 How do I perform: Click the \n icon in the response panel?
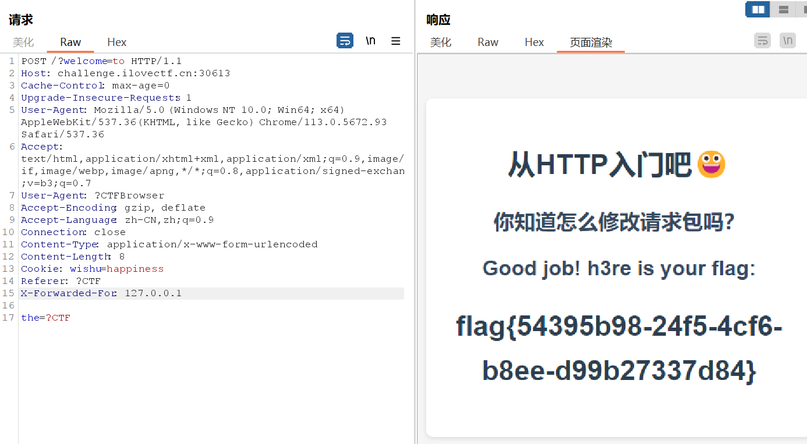tap(787, 41)
